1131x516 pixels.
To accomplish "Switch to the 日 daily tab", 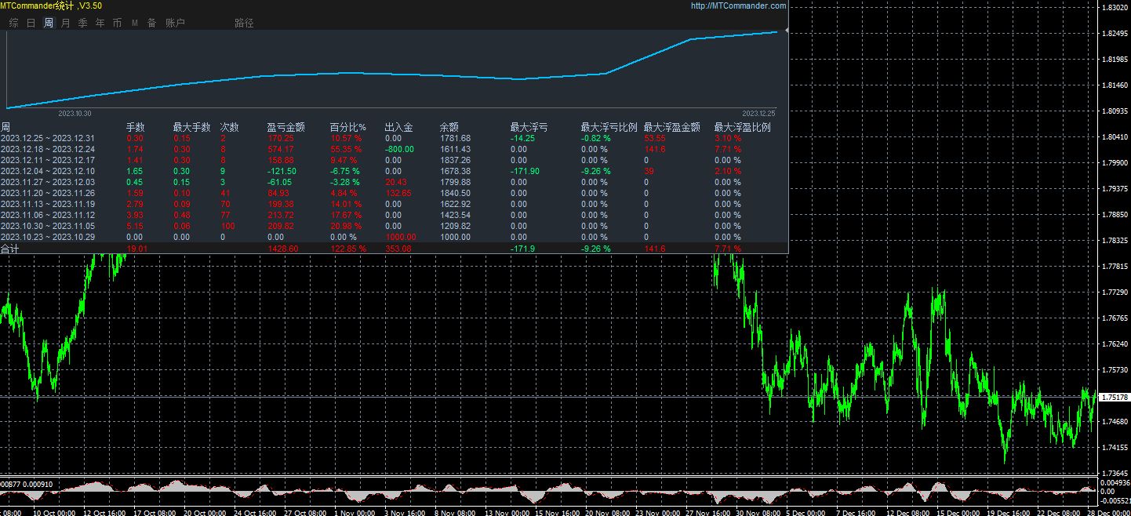I will tap(31, 23).
